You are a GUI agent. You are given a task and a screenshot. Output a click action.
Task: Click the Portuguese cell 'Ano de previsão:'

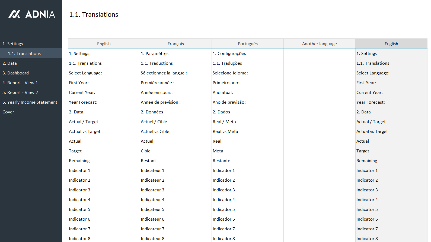tap(229, 102)
